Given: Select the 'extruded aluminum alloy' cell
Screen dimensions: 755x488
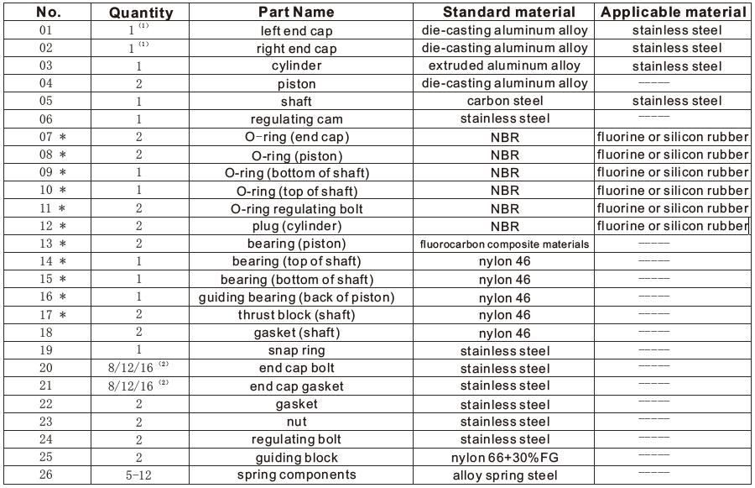Looking at the screenshot, I should [x=504, y=66].
